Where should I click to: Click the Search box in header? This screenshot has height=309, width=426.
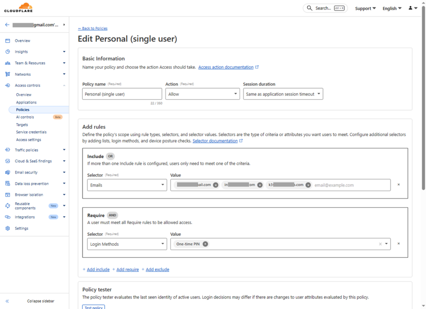tap(325, 8)
